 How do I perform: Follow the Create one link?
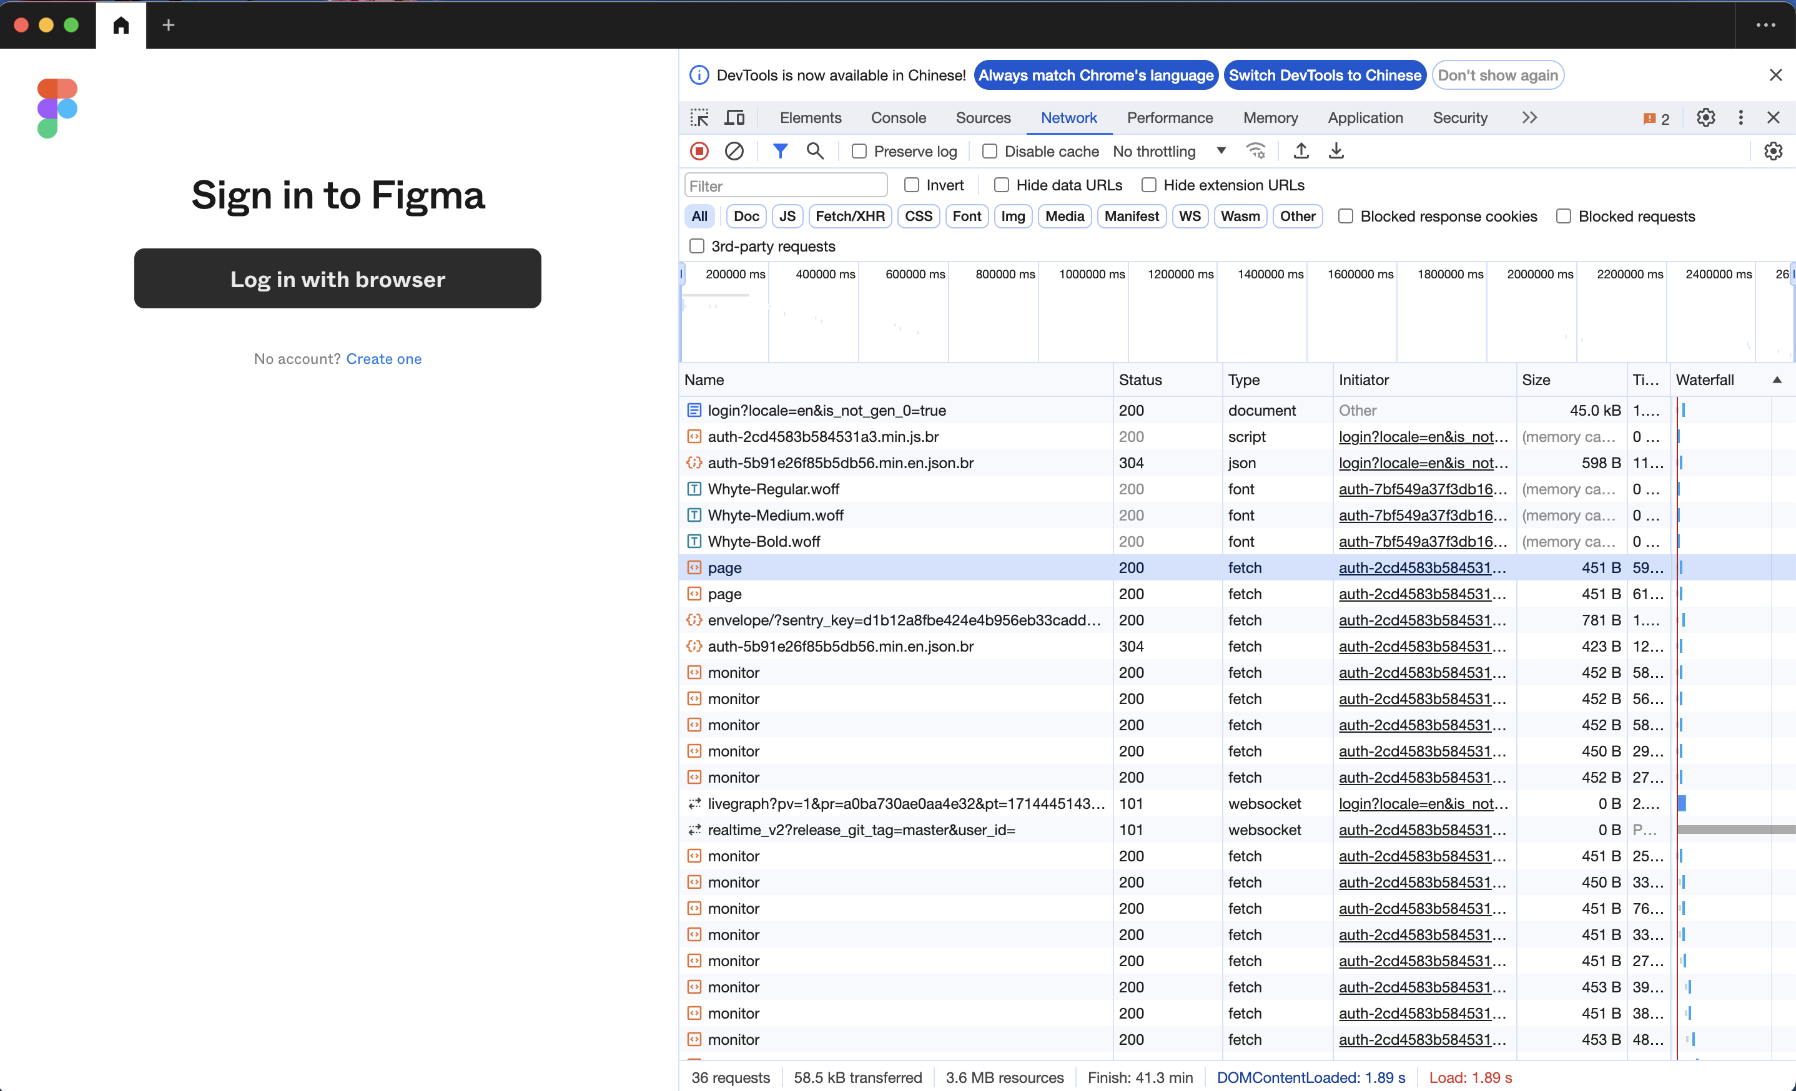(x=383, y=358)
